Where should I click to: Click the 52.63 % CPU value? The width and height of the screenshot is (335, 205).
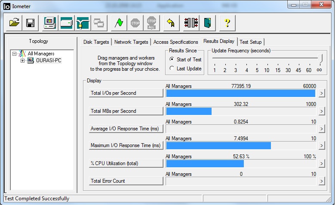coord(241,157)
